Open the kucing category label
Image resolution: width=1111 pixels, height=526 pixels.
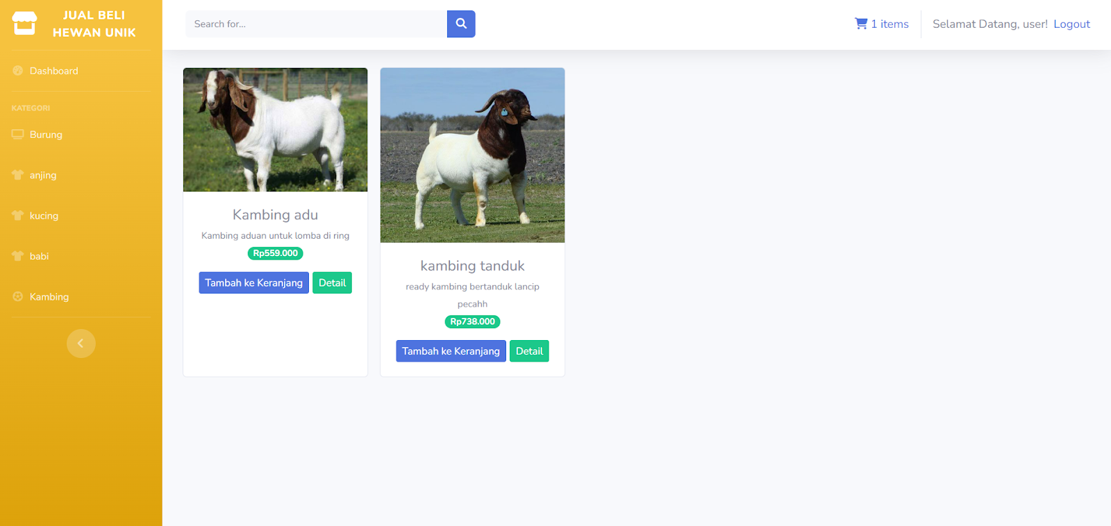[x=44, y=216]
